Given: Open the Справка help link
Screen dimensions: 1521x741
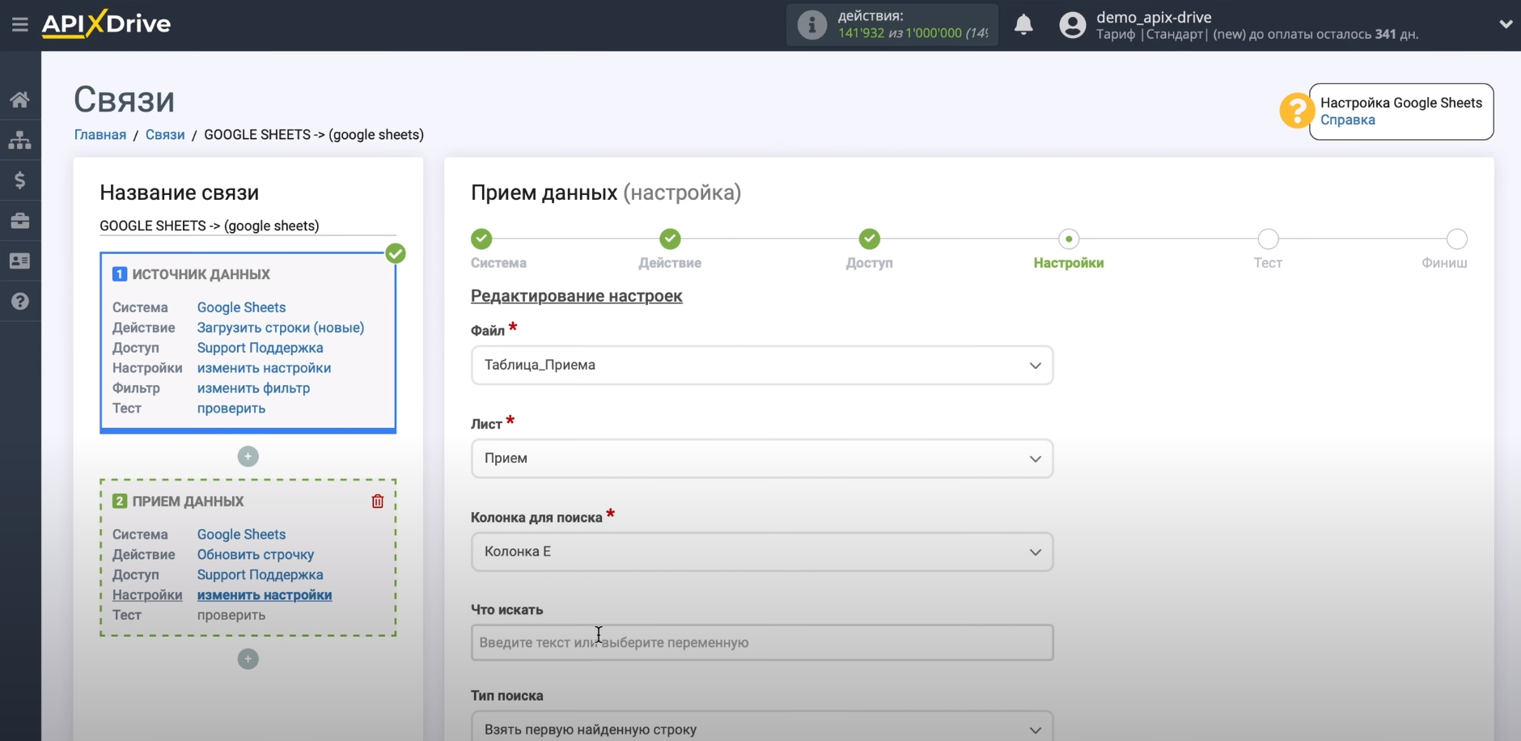Looking at the screenshot, I should [1347, 120].
